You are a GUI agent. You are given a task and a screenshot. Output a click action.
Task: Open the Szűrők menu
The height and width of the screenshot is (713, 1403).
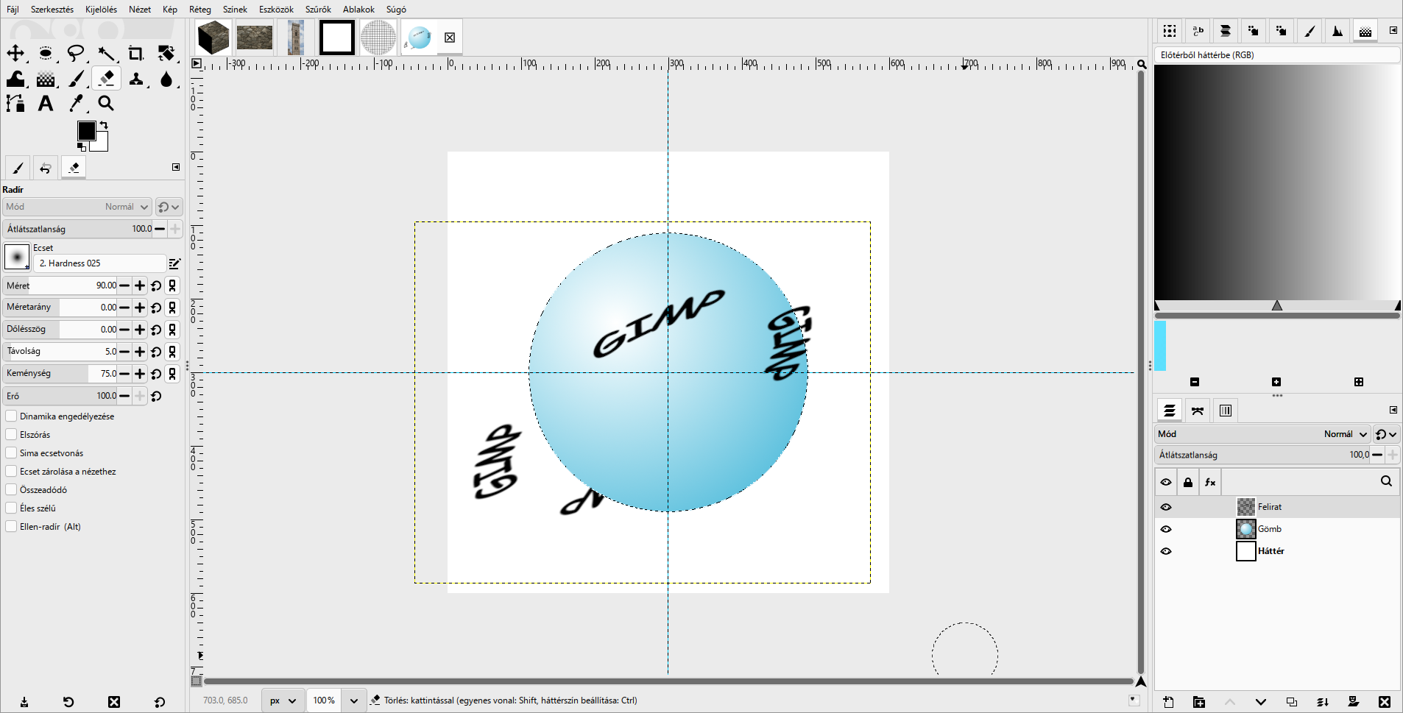coord(318,10)
